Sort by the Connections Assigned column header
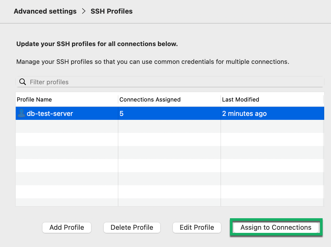The image size is (331, 247). tap(150, 99)
